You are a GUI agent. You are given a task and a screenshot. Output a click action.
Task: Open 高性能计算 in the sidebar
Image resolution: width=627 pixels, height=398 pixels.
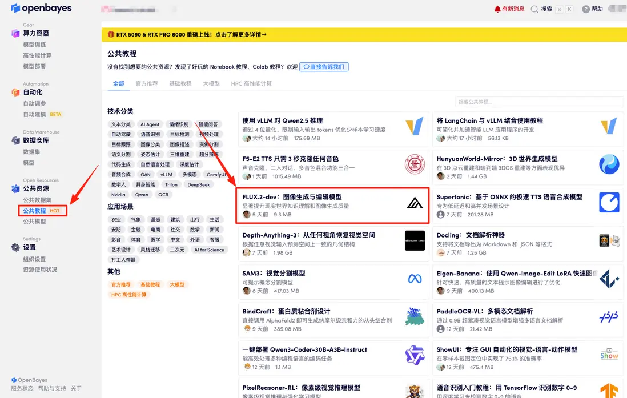37,55
